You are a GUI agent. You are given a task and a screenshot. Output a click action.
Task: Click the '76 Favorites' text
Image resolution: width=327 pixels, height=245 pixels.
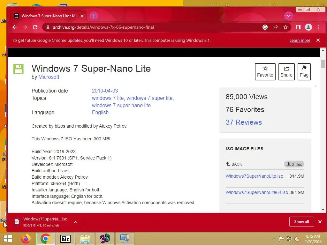245,110
